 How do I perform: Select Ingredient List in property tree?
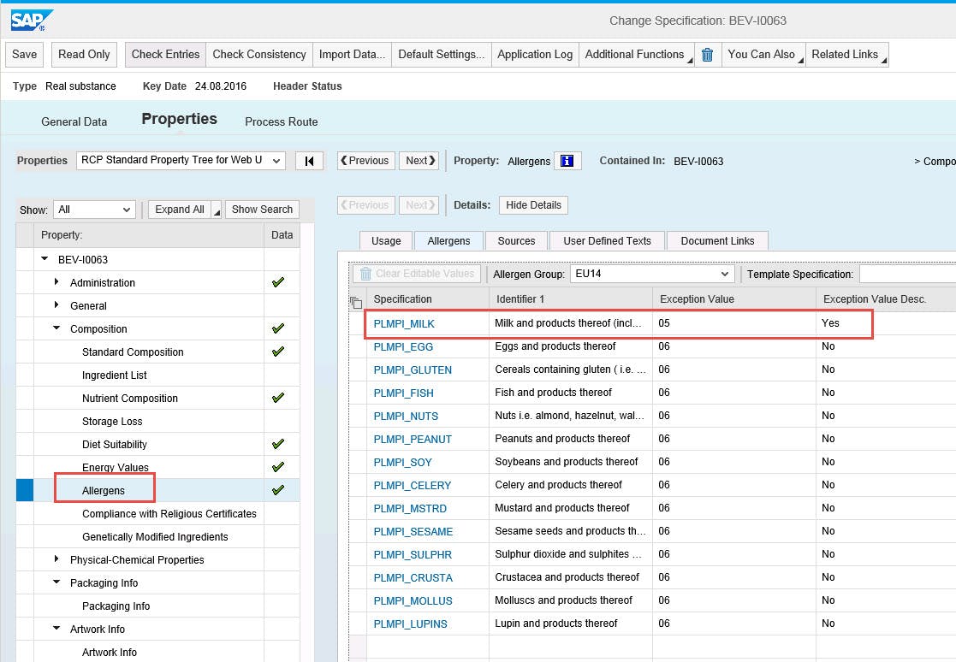(114, 375)
